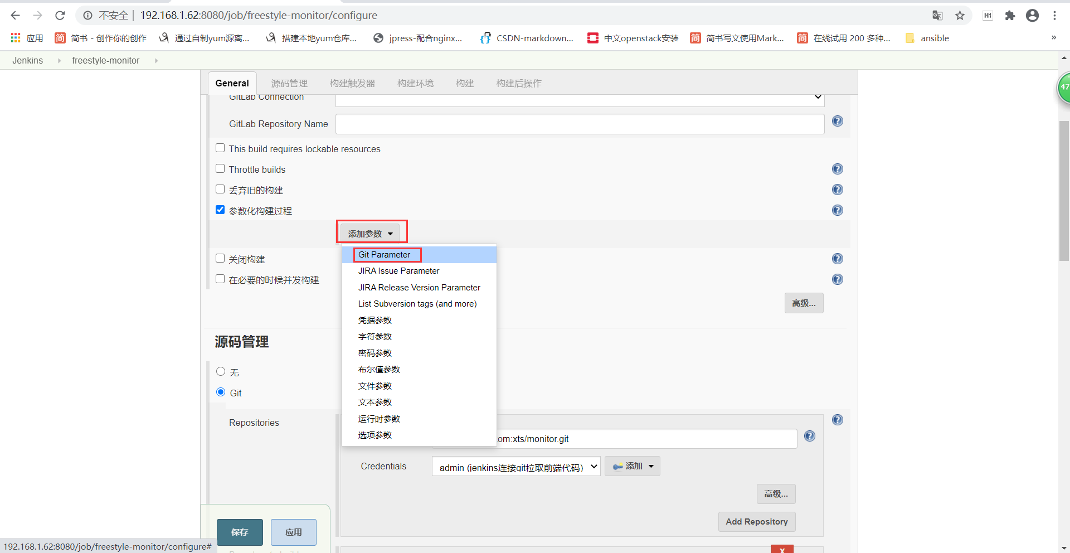Click the HI extension icon
Viewport: 1070px width, 553px height.
click(x=988, y=16)
